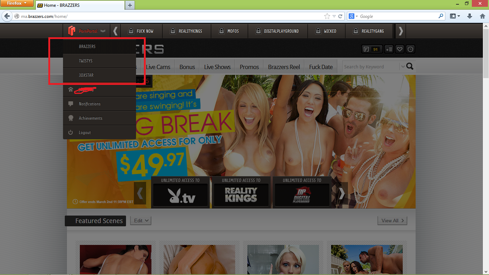The width and height of the screenshot is (489, 275).
Task: Click the counter icon showing 91
Action: (x=372, y=49)
